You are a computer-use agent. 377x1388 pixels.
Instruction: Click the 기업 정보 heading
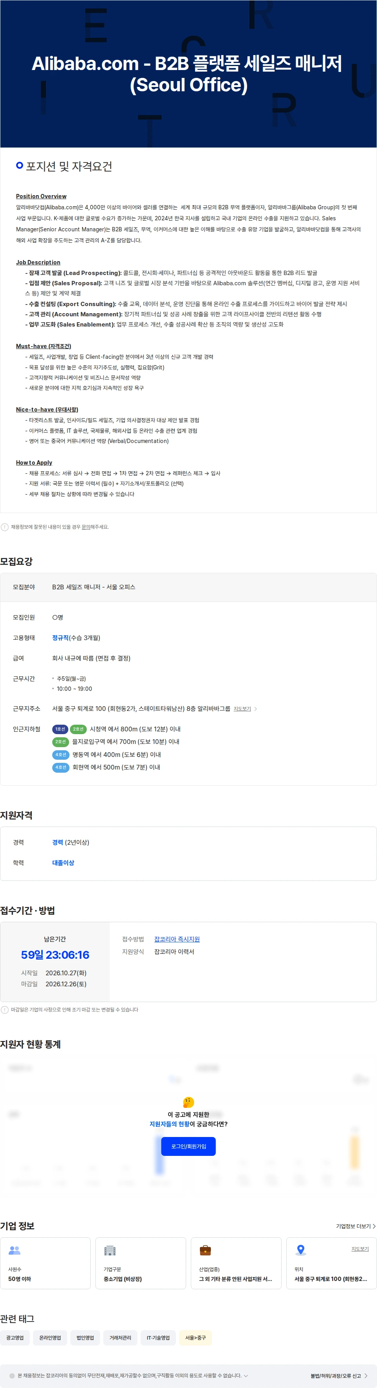pyautogui.click(x=17, y=1226)
